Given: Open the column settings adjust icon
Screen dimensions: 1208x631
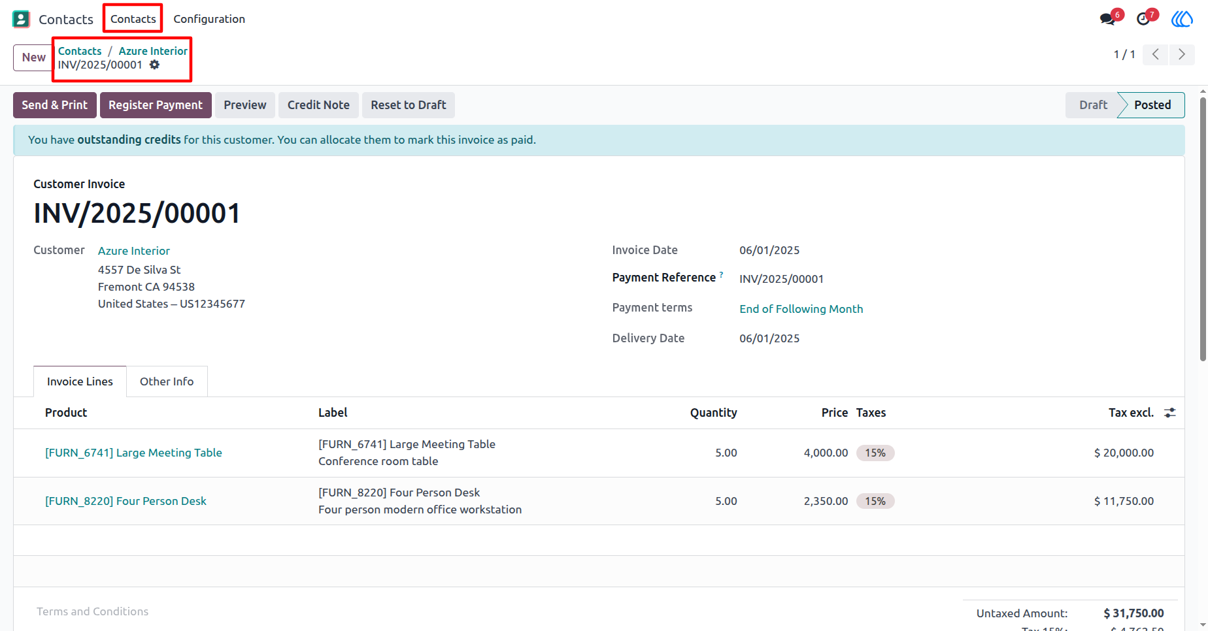Looking at the screenshot, I should pos(1170,413).
